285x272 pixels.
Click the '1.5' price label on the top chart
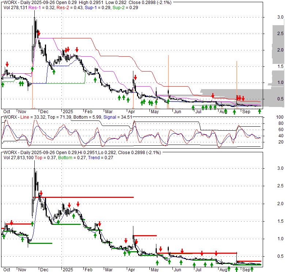click(280, 66)
